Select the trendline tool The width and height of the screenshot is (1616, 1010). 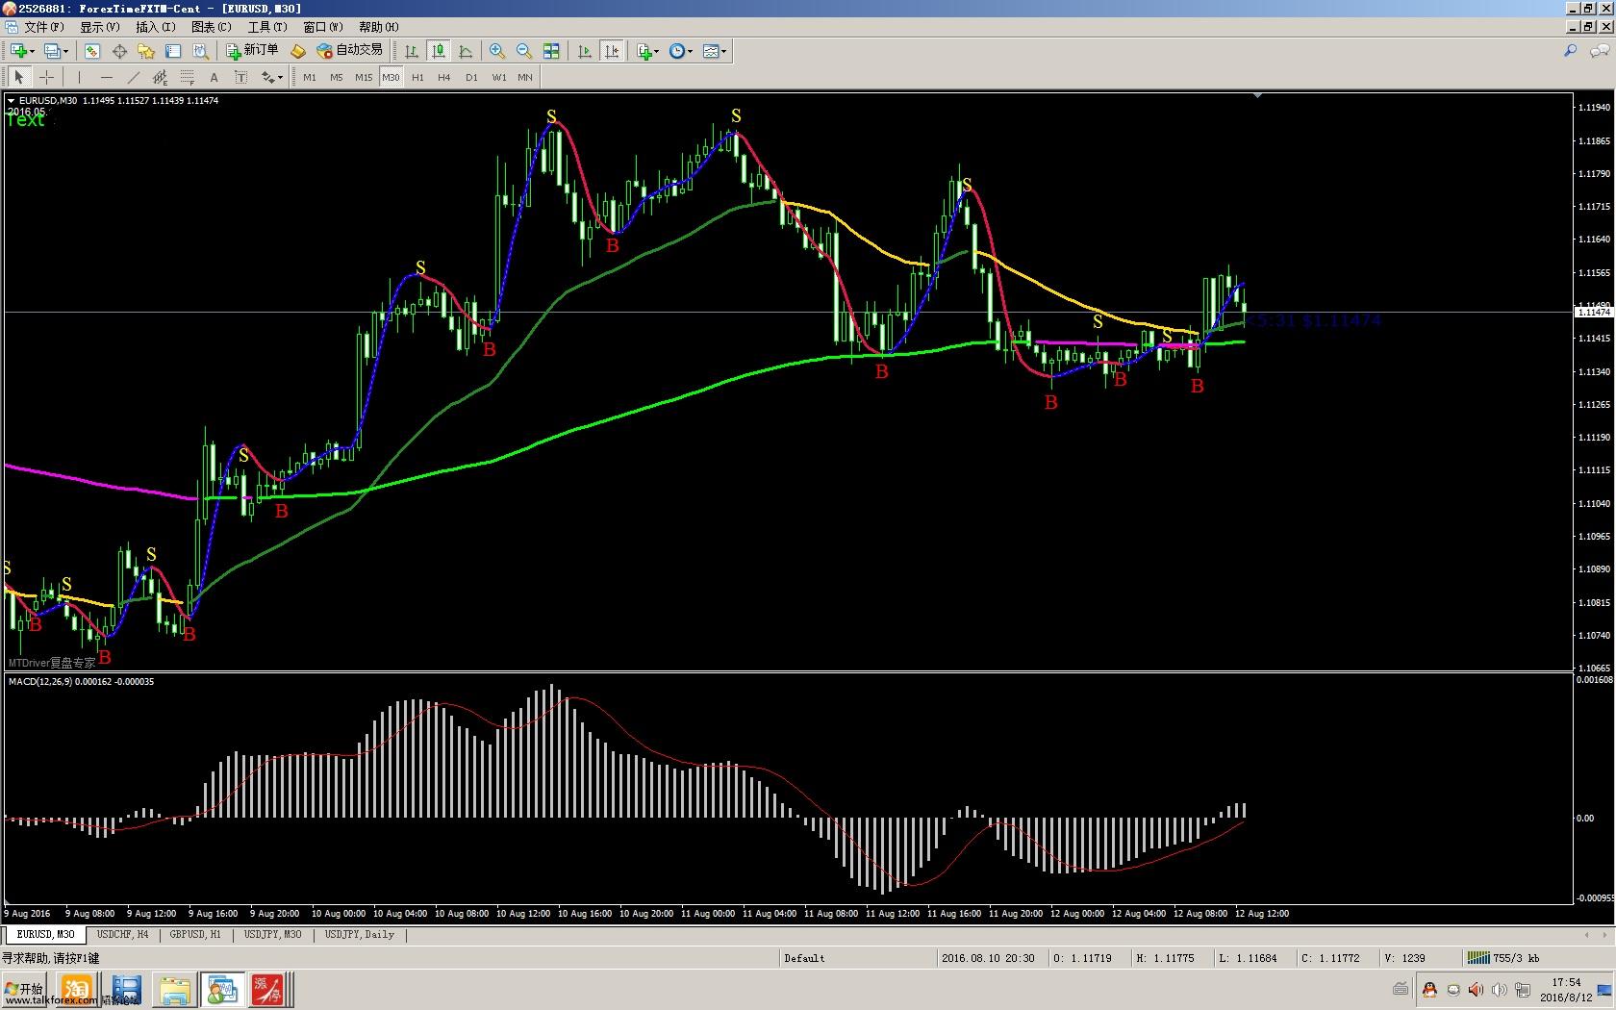133,77
